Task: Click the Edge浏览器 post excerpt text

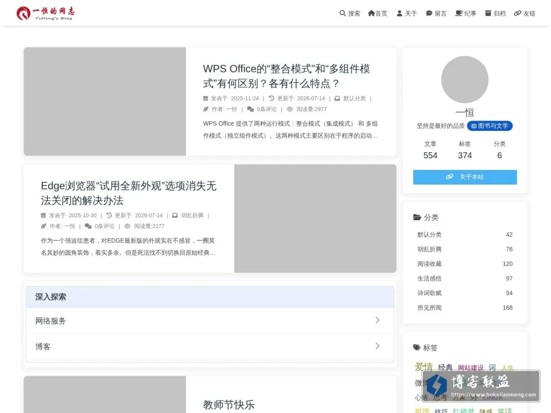Action: click(128, 247)
